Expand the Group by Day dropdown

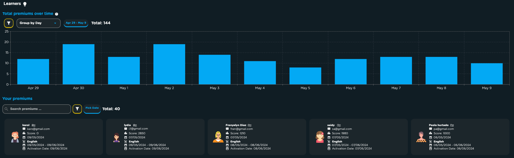pos(38,23)
